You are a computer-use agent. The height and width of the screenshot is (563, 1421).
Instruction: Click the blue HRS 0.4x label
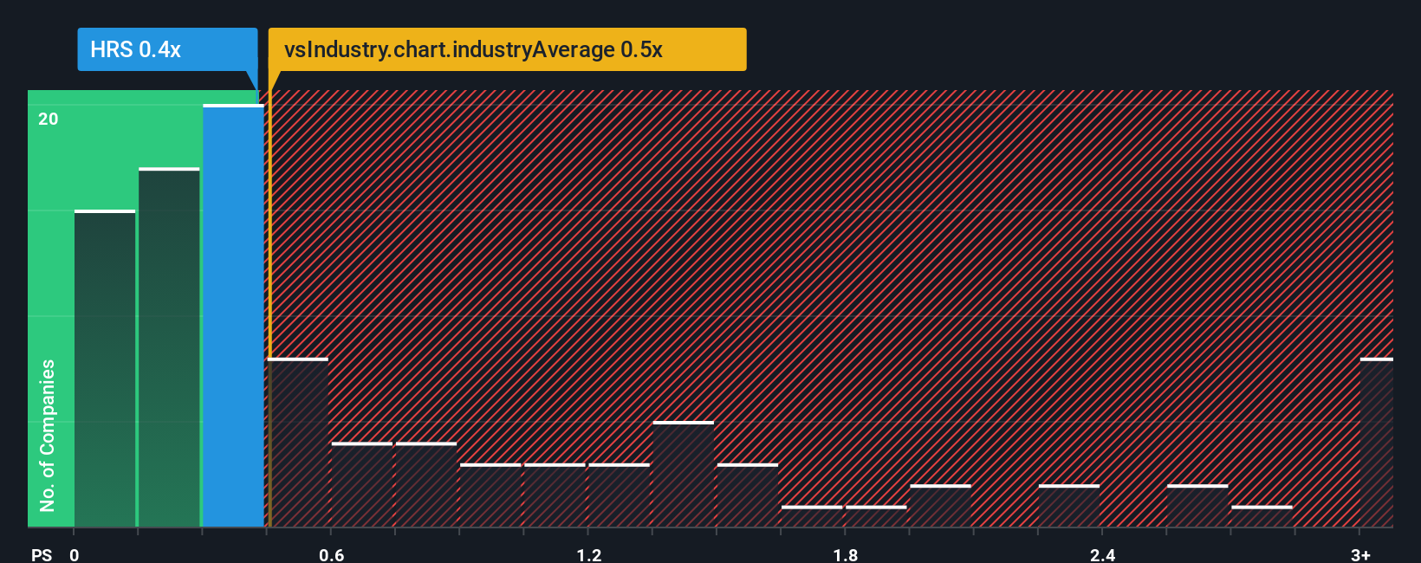pos(167,49)
